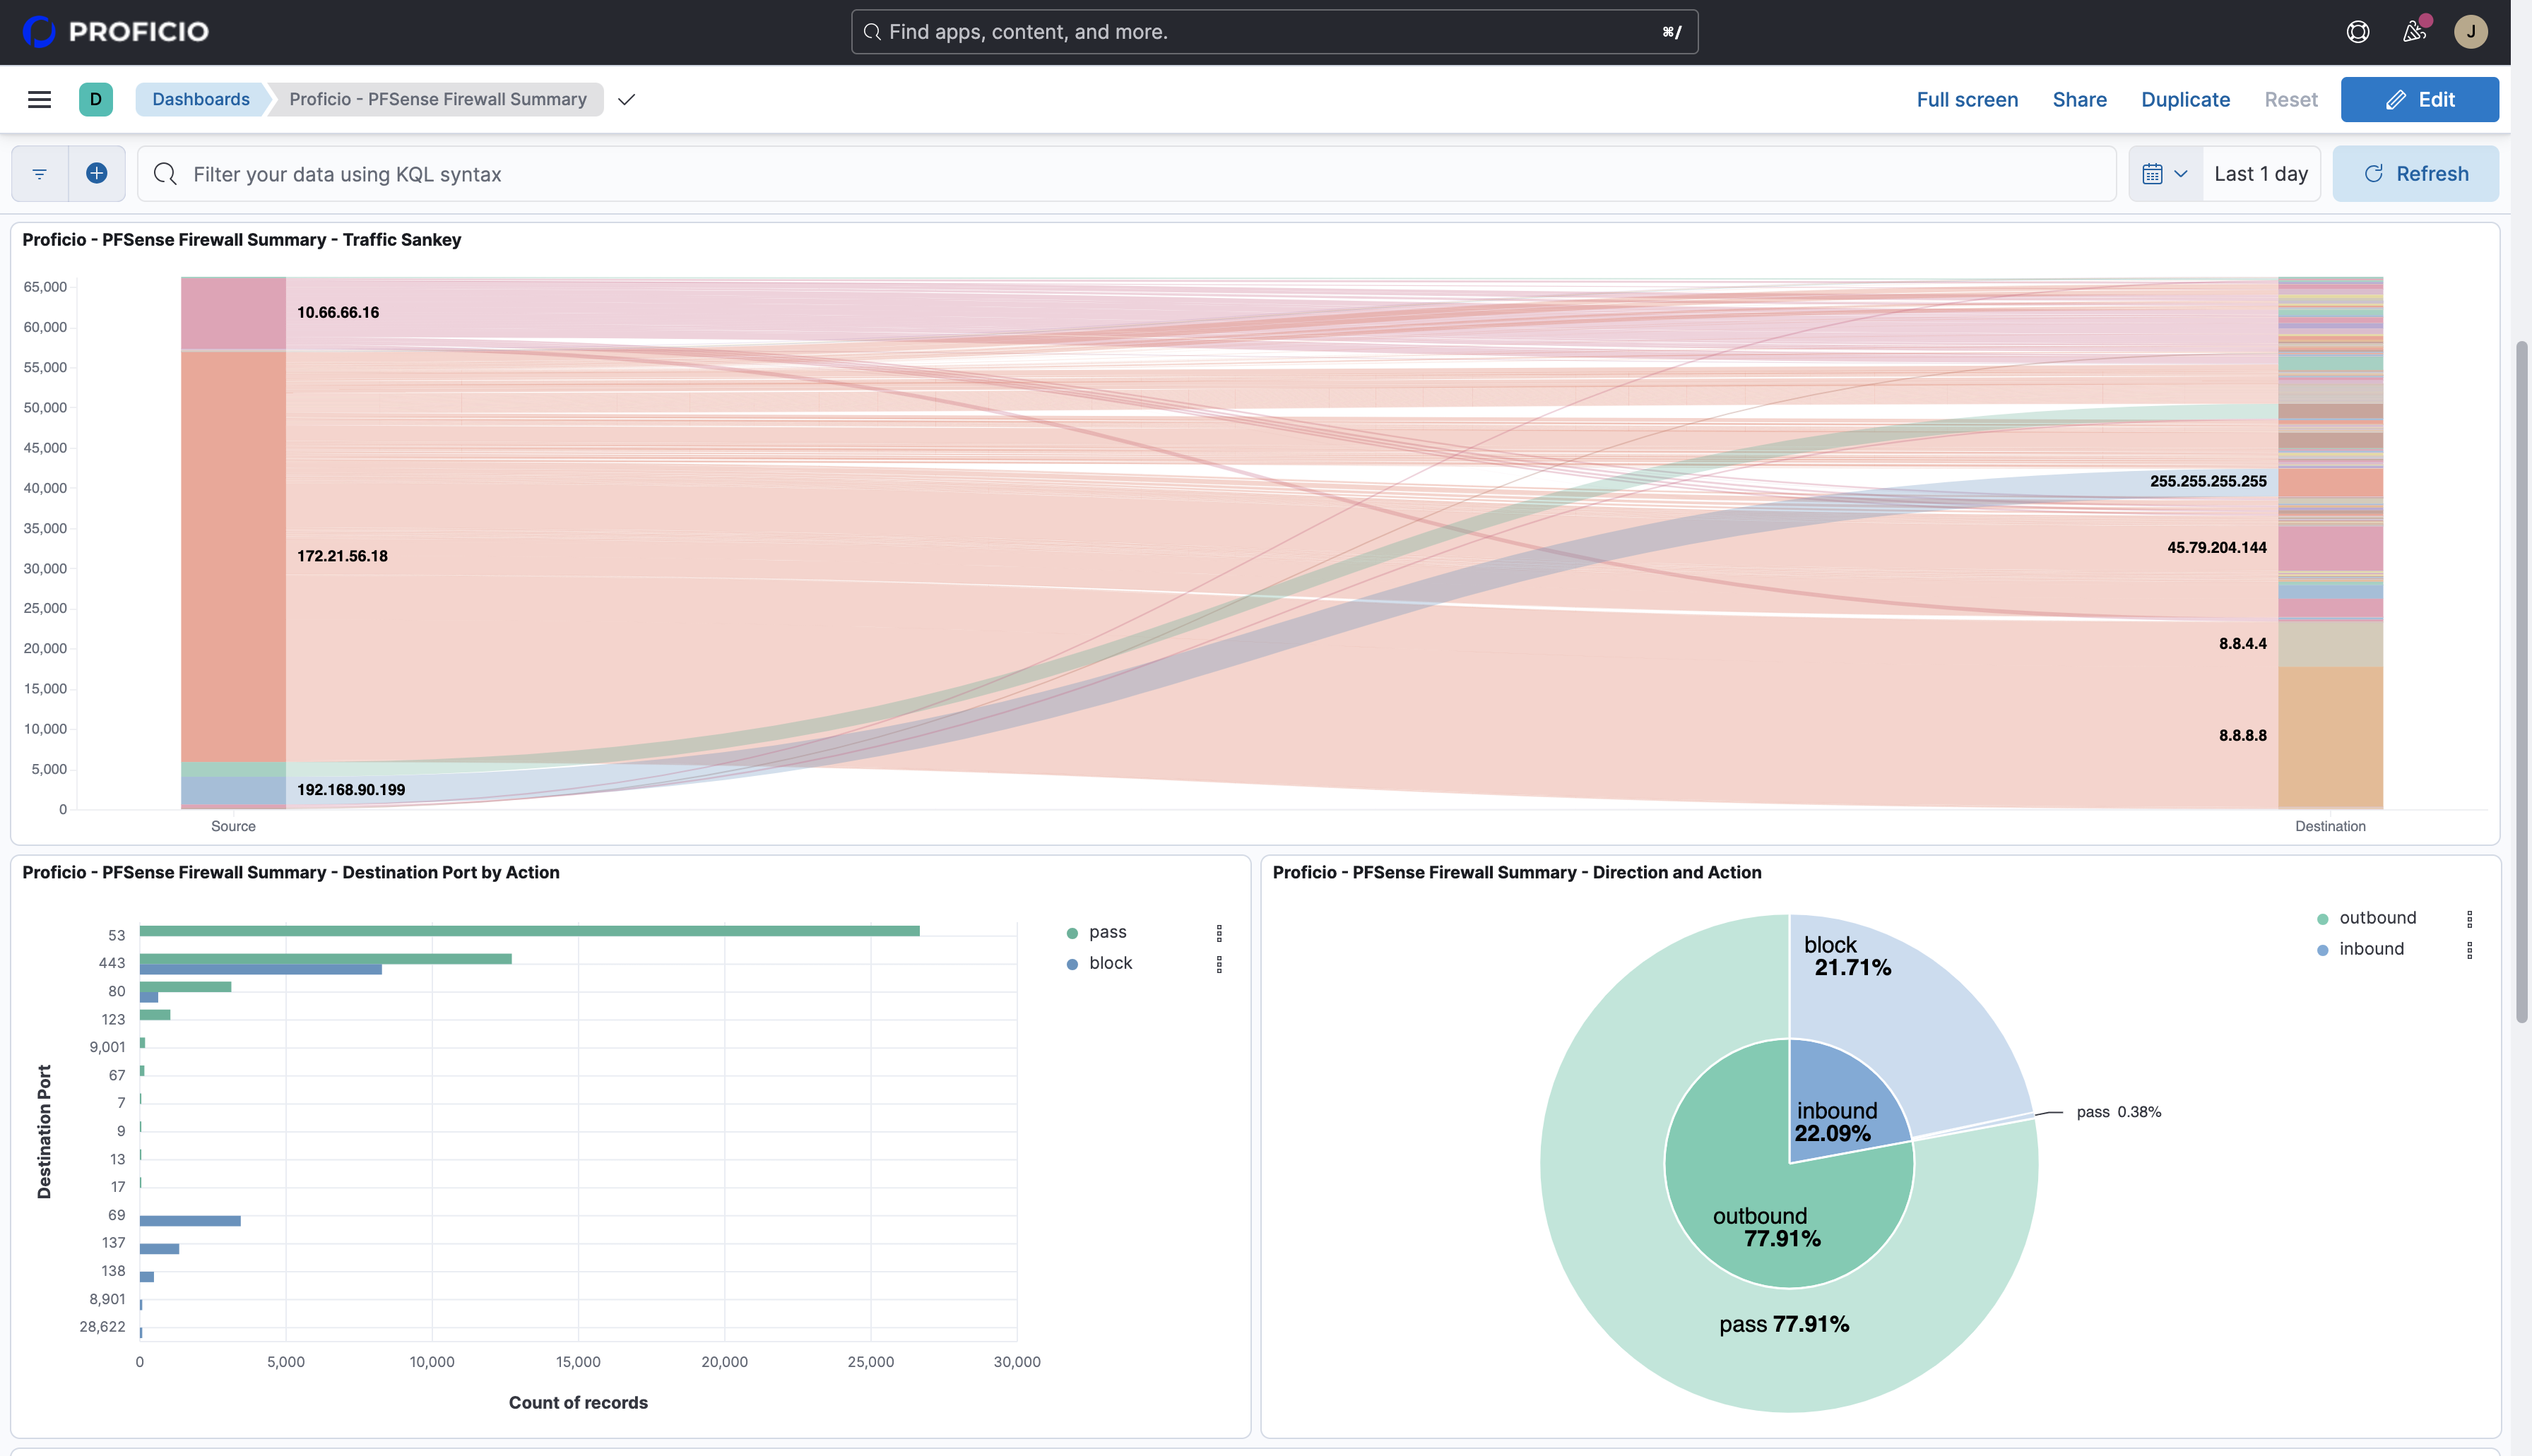
Task: Open the calendar quick date dropdown
Action: point(2165,174)
